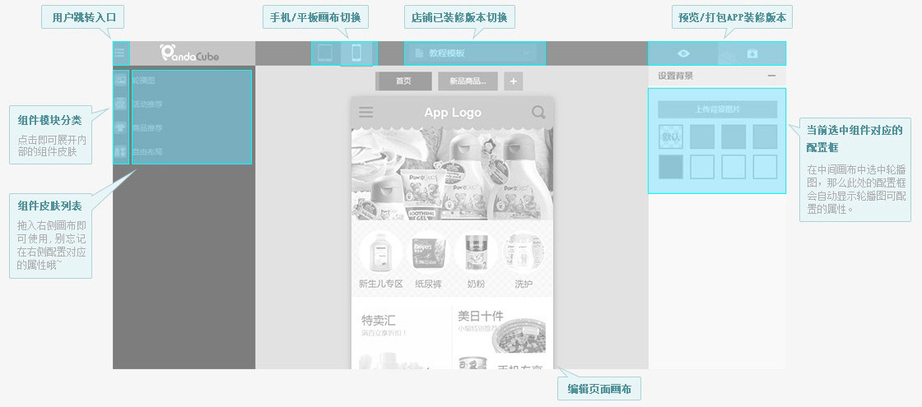Select the carousel banner image in canvas

(452, 173)
